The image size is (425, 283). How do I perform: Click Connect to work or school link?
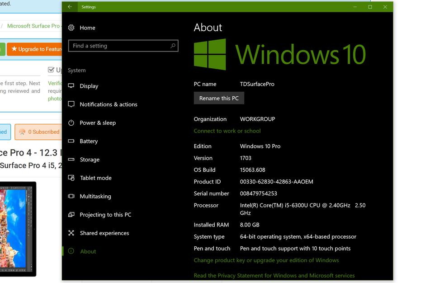pyautogui.click(x=227, y=131)
